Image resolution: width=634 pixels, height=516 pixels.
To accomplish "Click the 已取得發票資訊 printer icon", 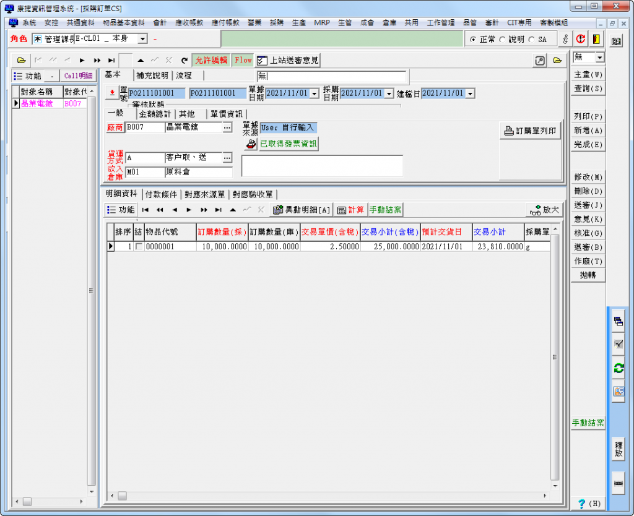I will pyautogui.click(x=250, y=144).
